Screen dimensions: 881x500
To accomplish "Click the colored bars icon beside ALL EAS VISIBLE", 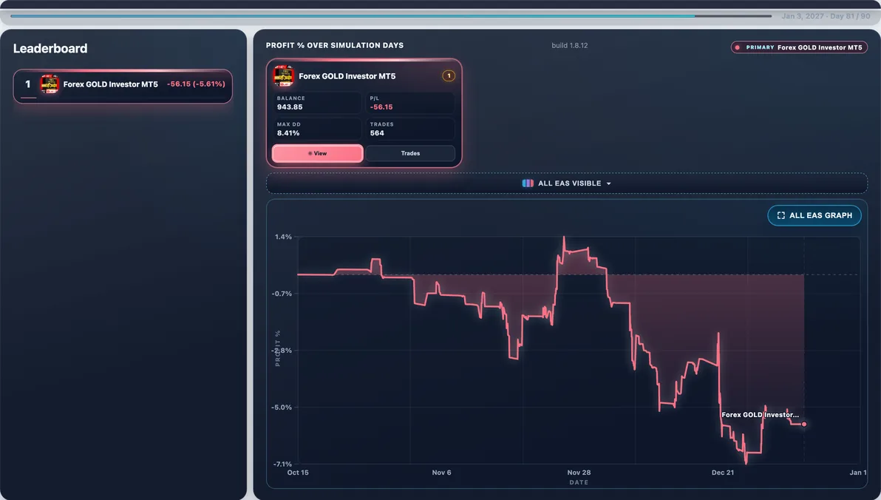I will click(x=528, y=183).
